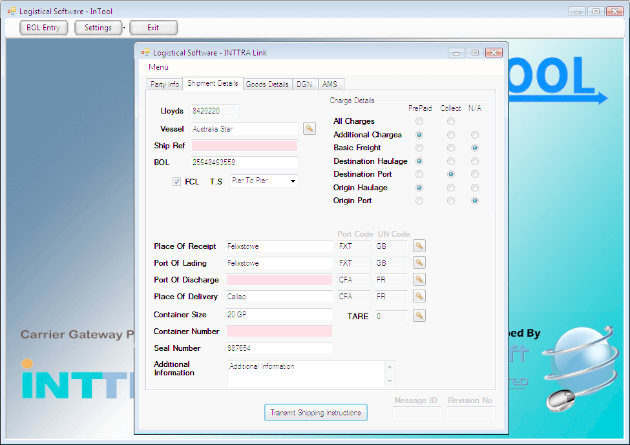Click Port Code field for Place Of Receipt

354,246
